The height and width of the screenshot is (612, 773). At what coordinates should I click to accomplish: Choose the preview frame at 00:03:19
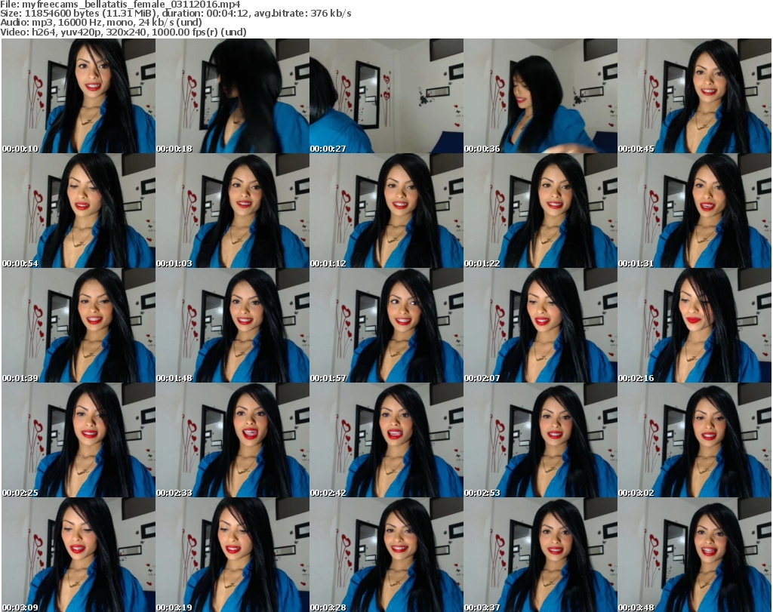tap(233, 555)
